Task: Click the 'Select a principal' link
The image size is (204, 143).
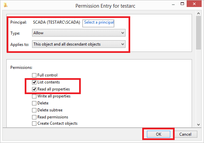Action: [99, 23]
